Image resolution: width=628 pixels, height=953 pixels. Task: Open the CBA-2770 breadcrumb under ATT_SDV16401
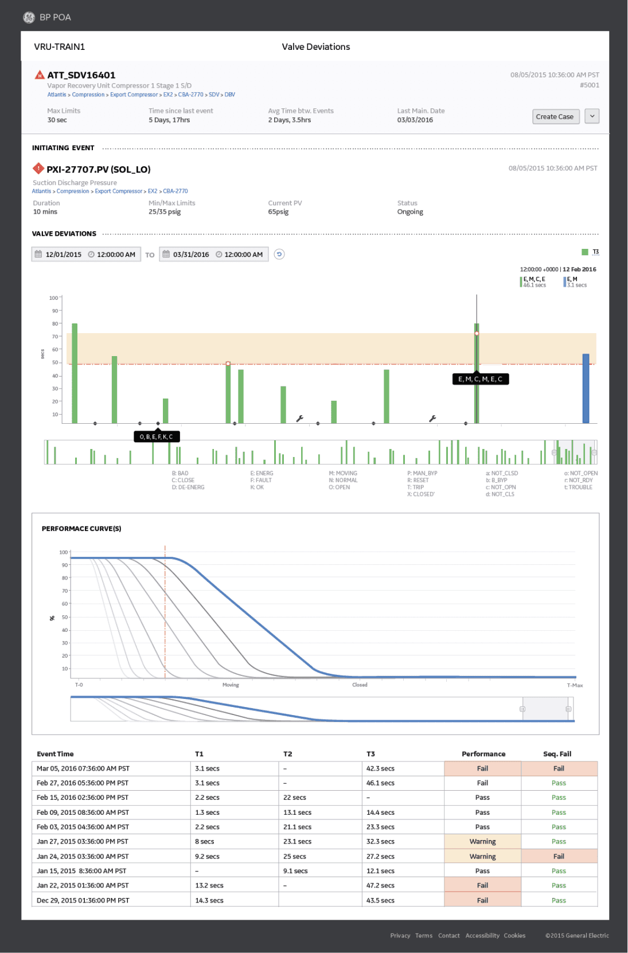pos(191,95)
